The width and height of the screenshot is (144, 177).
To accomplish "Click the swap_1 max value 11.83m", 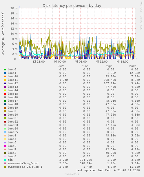I will (x=135, y=167).
